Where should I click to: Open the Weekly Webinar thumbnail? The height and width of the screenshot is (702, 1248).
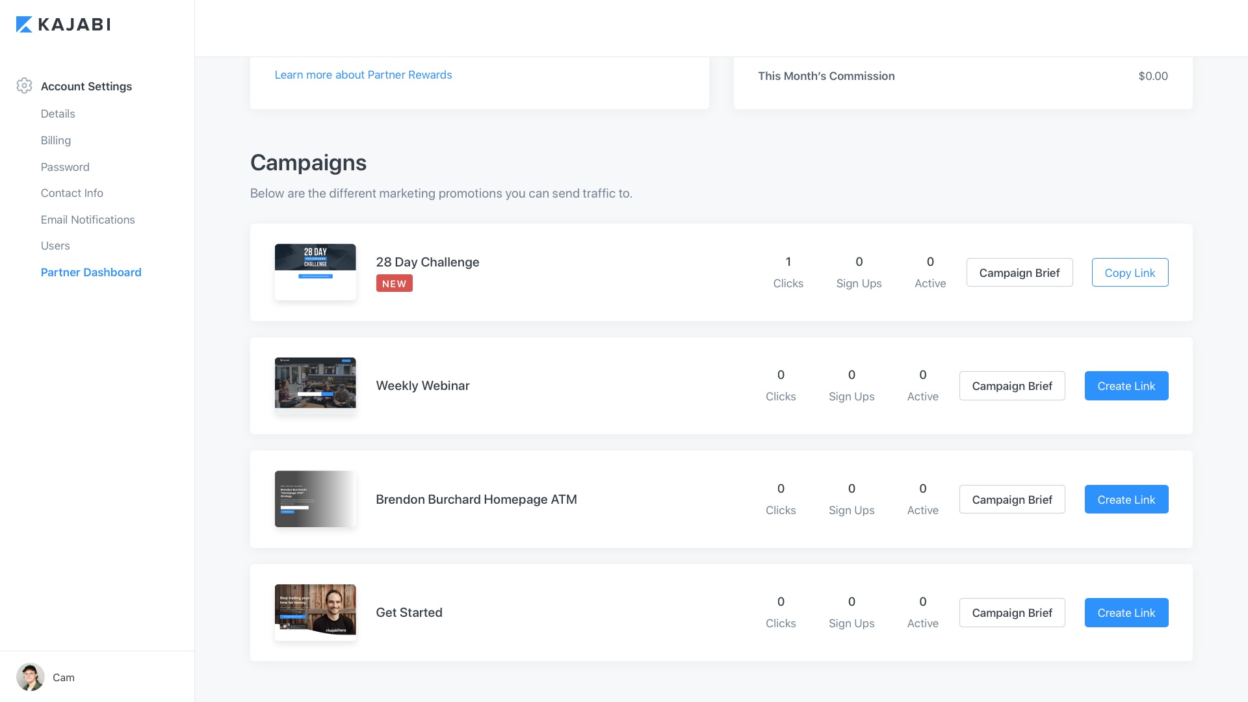315,385
